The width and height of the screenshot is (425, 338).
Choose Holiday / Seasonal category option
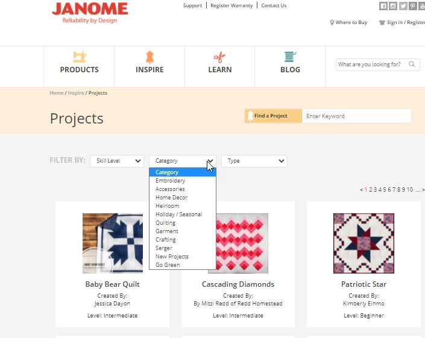point(183,214)
